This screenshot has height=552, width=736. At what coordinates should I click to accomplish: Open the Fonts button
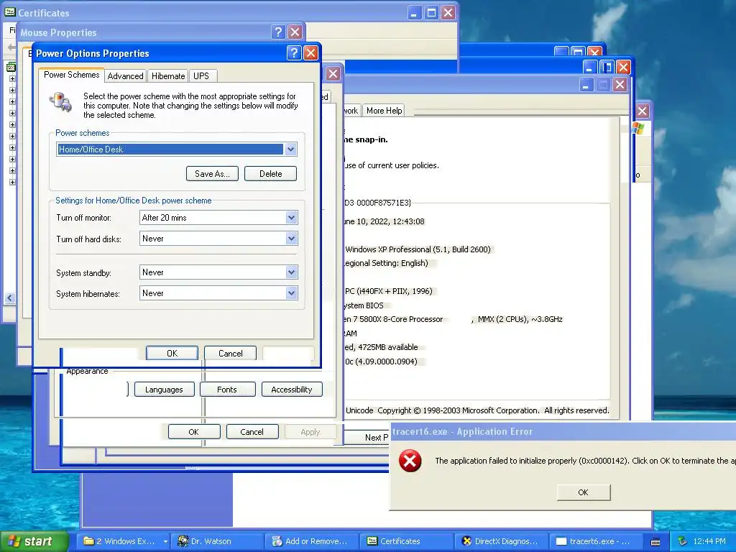(227, 390)
